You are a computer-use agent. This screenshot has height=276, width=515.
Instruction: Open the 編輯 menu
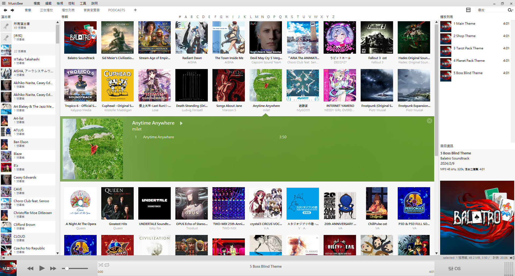coord(48,3)
